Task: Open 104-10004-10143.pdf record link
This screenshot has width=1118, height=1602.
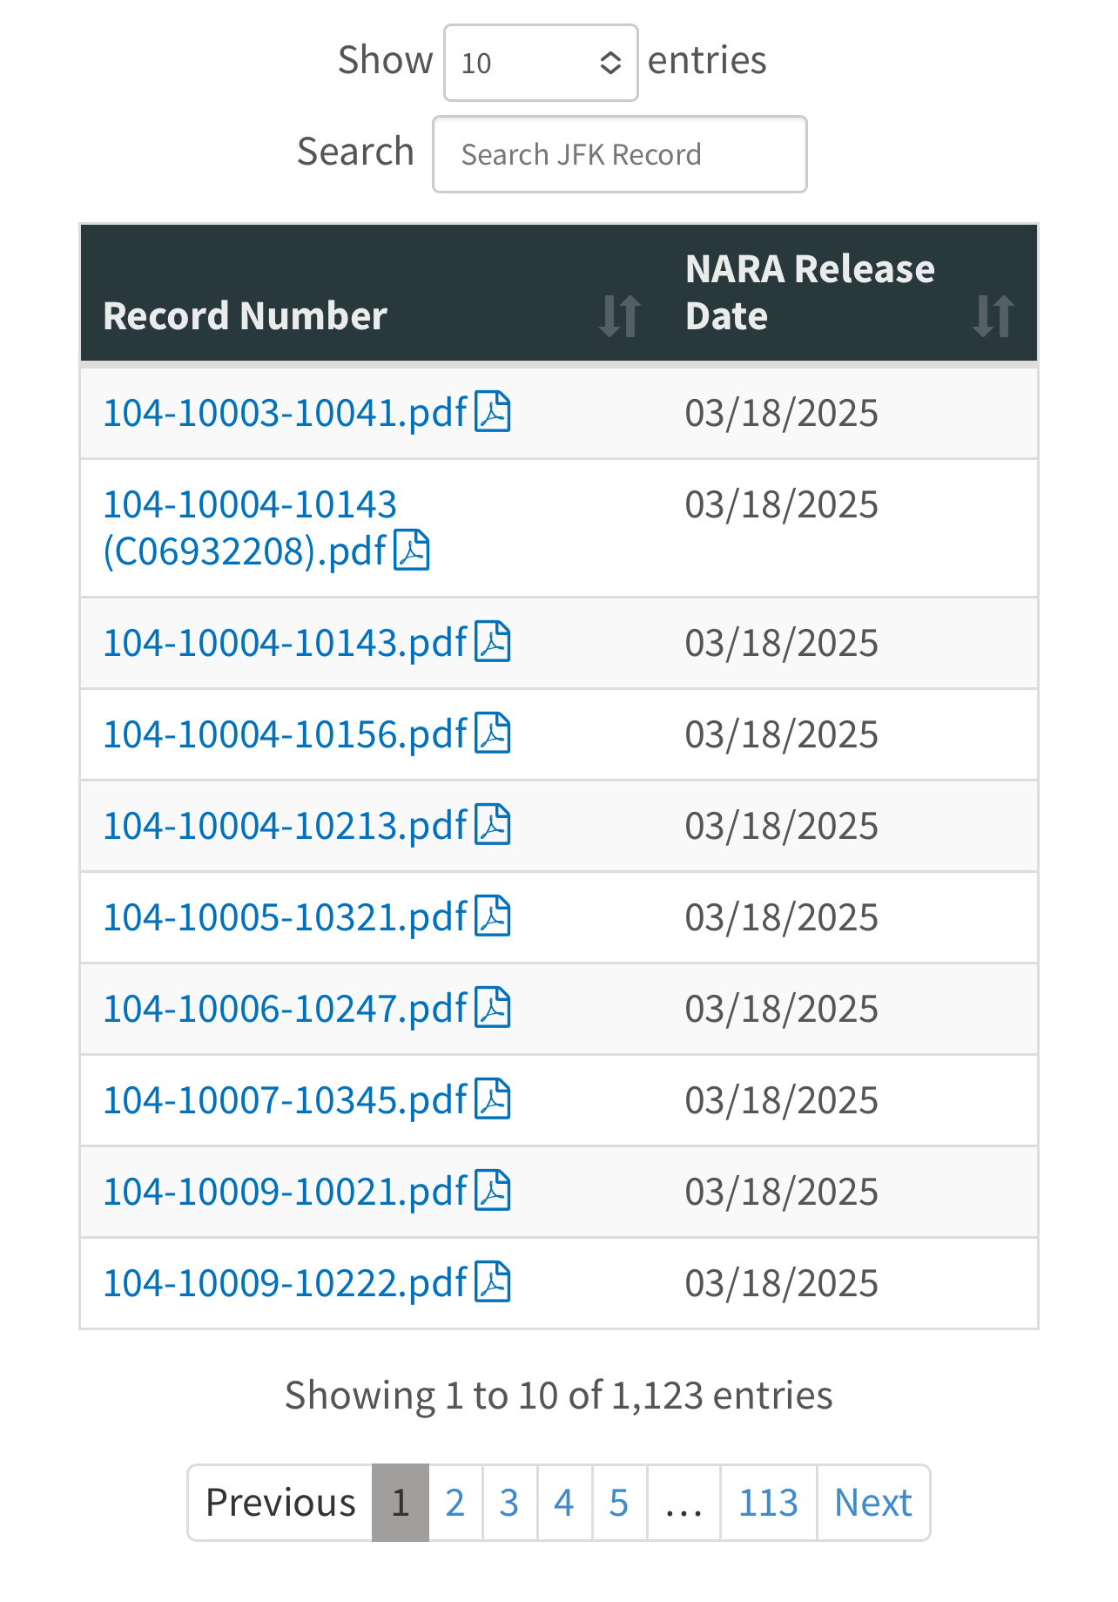Action: (285, 643)
